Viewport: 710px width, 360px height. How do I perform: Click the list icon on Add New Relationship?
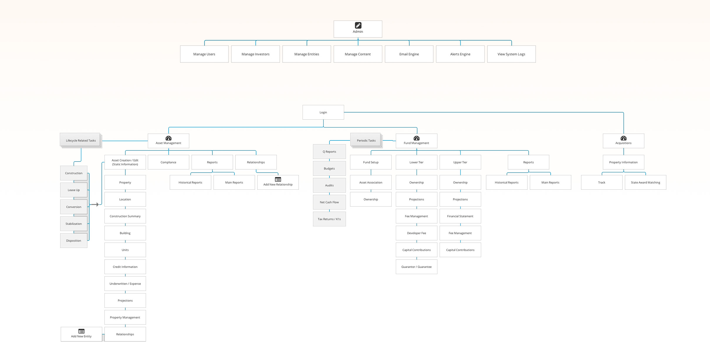pos(278,179)
